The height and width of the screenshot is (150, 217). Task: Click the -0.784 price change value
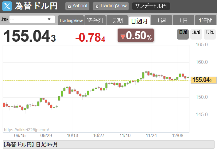[x=90, y=37]
